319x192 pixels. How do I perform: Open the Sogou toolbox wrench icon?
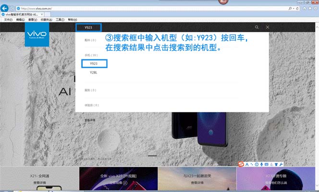pos(281,164)
